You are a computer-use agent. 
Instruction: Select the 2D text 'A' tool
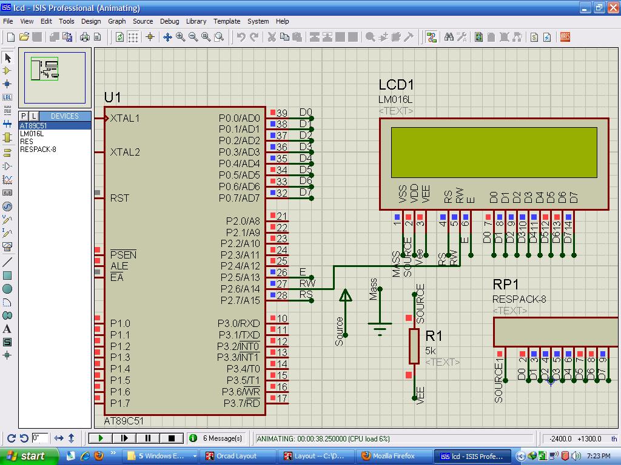(x=7, y=329)
